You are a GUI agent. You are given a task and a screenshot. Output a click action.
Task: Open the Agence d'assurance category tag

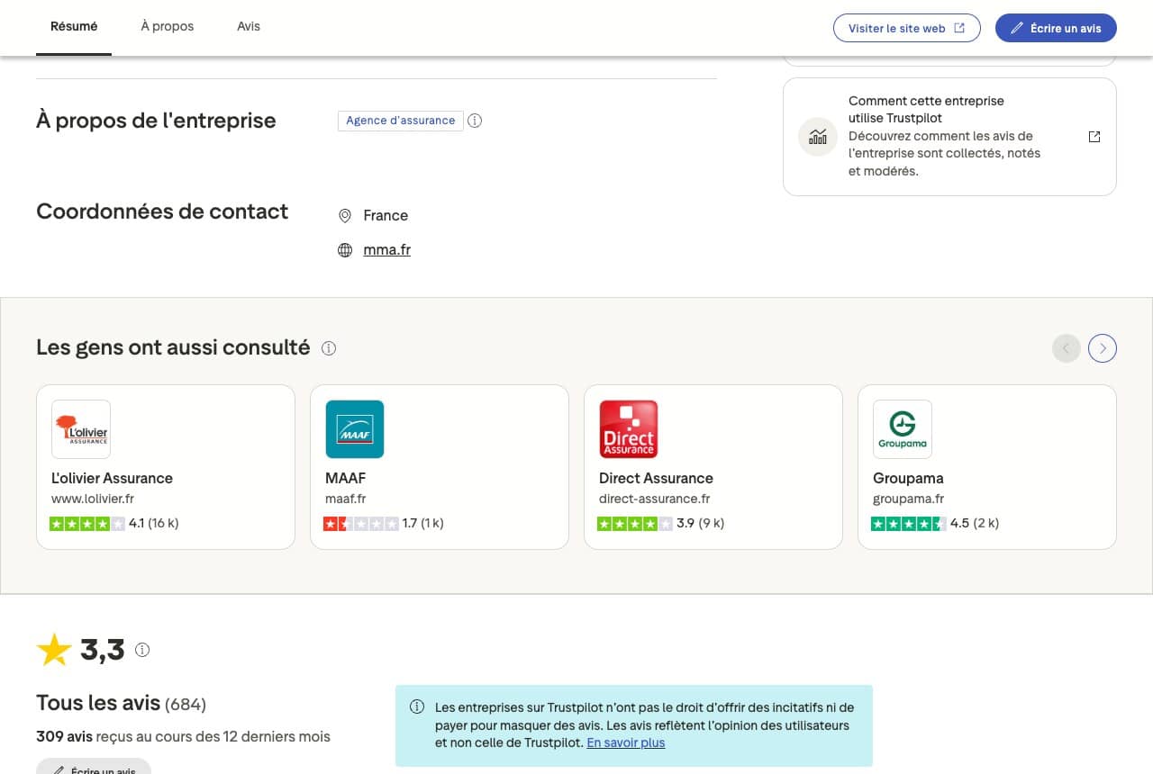pyautogui.click(x=401, y=121)
